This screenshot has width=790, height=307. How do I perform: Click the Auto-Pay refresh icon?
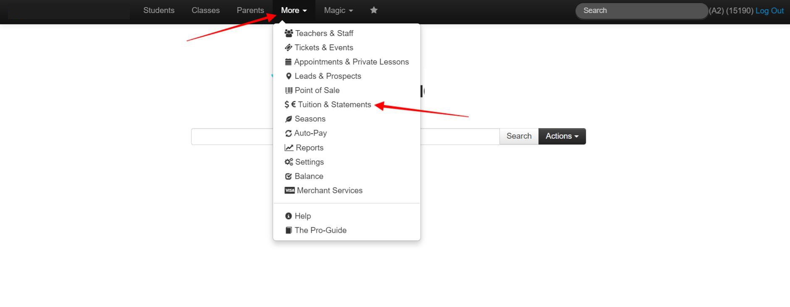(289, 133)
